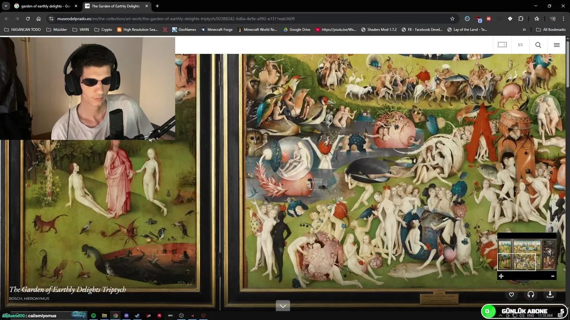
Task: Open HASANCAN TODO bookmark folder
Action: 22,30
